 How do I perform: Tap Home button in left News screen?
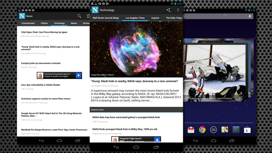[x=59, y=141]
